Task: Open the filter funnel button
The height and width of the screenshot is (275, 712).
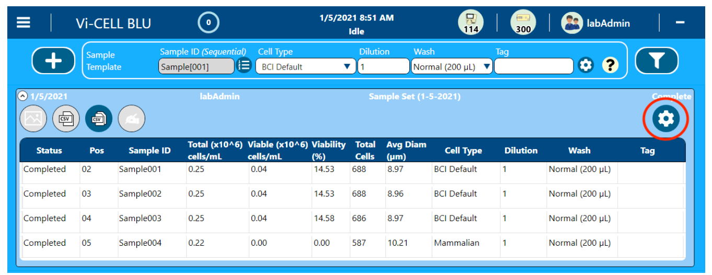Action: [x=657, y=61]
